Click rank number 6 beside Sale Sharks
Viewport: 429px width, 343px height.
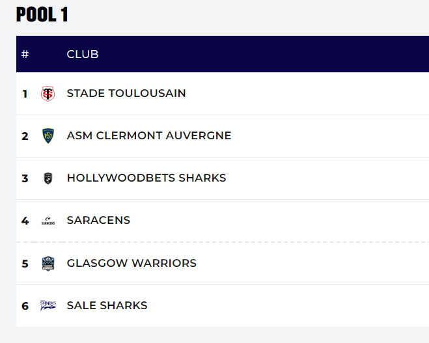[x=25, y=306]
